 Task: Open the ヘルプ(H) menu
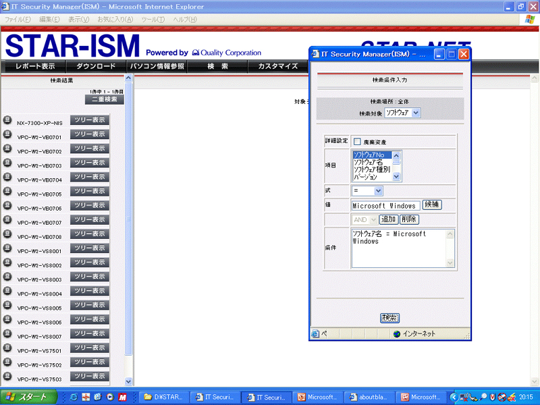(185, 20)
